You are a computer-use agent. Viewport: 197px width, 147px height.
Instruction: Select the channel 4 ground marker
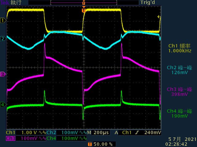point(3,104)
